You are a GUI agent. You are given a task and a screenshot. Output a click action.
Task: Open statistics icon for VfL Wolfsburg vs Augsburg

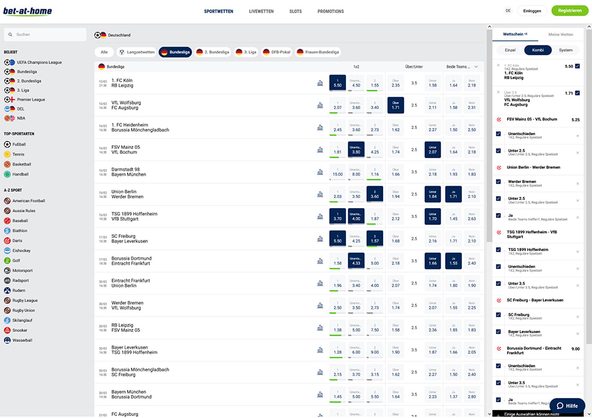pyautogui.click(x=320, y=105)
